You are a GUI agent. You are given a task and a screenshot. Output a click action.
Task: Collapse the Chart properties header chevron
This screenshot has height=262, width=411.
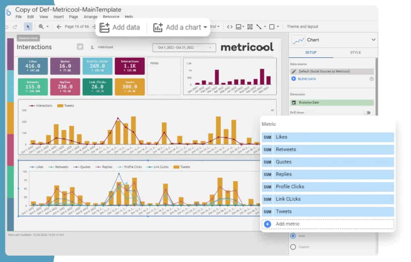click(373, 40)
